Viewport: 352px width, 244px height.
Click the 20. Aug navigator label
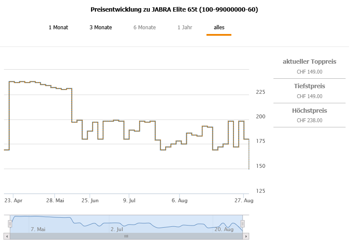(224, 229)
